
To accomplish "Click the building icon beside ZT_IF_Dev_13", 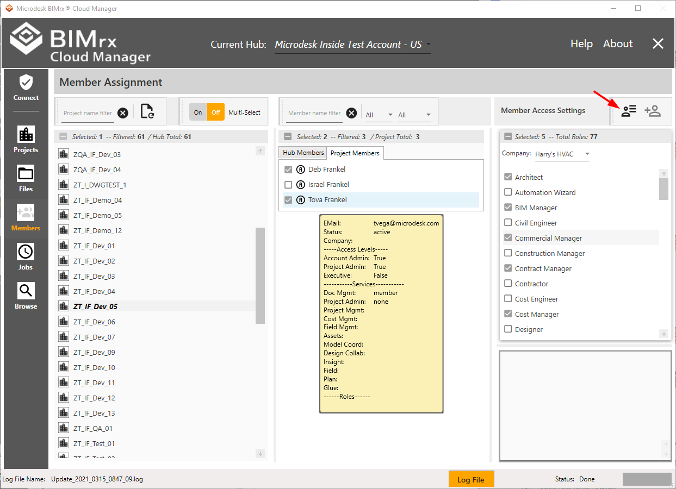I will tap(64, 413).
